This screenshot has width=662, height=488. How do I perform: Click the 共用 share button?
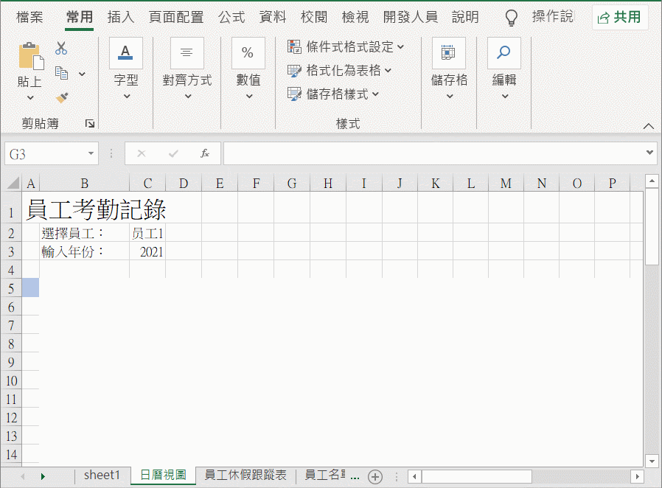tap(620, 17)
